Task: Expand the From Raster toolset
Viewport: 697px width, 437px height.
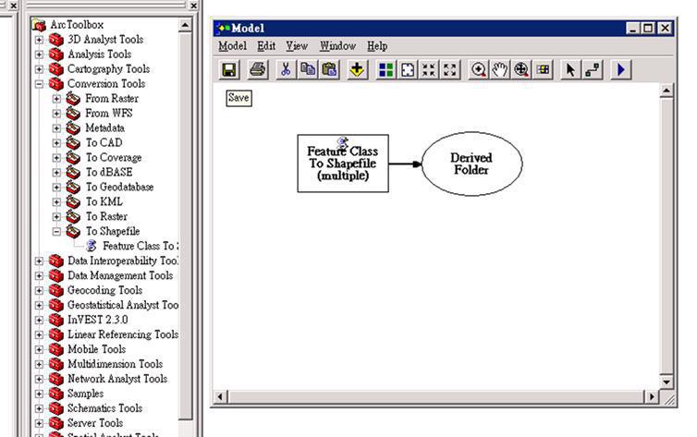Action: pyautogui.click(x=56, y=99)
